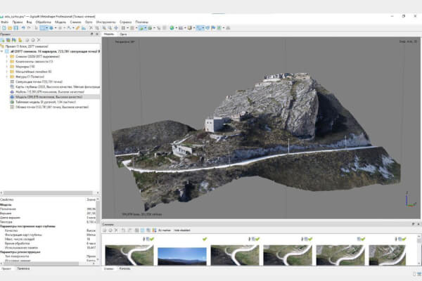Switch to the Орто view tab

(123, 34)
